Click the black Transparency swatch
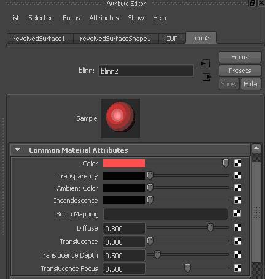Viewport: 269px width, 279px height. click(124, 175)
